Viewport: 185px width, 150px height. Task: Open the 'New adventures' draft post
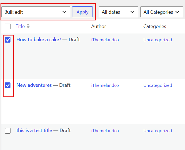[x=34, y=85]
